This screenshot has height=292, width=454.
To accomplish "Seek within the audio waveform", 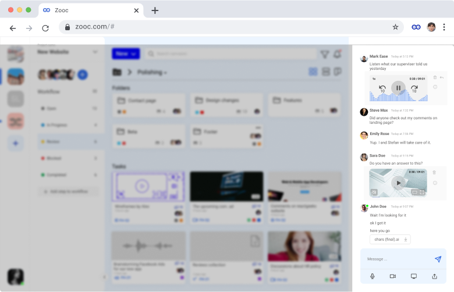I will pos(398,95).
